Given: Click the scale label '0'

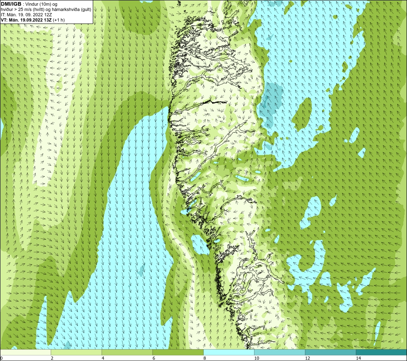Looking at the screenshot, I should (x=1, y=358).
